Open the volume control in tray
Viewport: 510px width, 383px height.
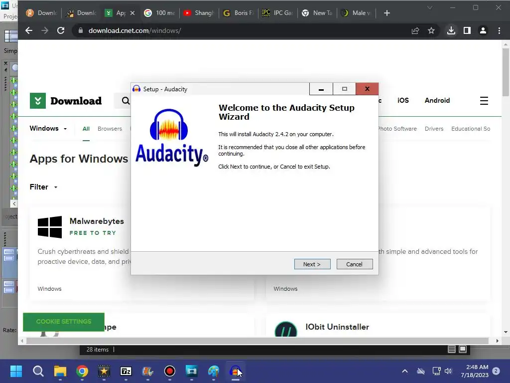[448, 371]
